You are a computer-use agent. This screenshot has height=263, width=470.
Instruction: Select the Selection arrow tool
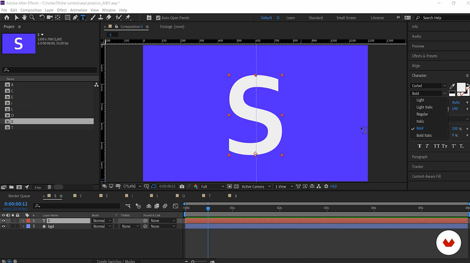coord(17,18)
